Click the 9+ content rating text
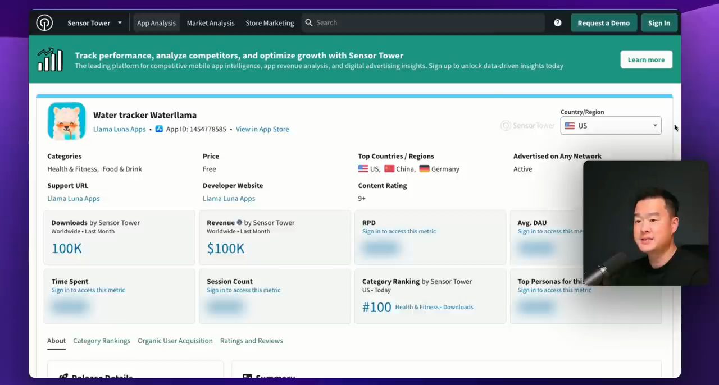The height and width of the screenshot is (385, 719). click(362, 198)
